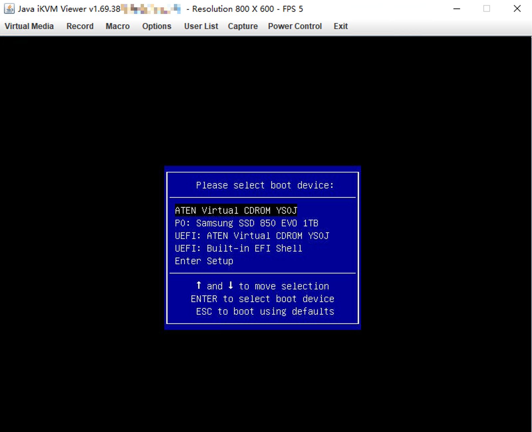Open the Record menu
The width and height of the screenshot is (532, 432).
coord(80,26)
